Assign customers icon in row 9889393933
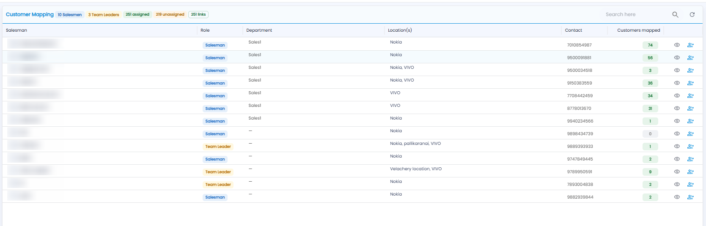Viewport: 706px width, 226px height. click(690, 146)
